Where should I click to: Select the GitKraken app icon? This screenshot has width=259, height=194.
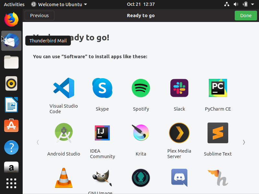coord(141,178)
